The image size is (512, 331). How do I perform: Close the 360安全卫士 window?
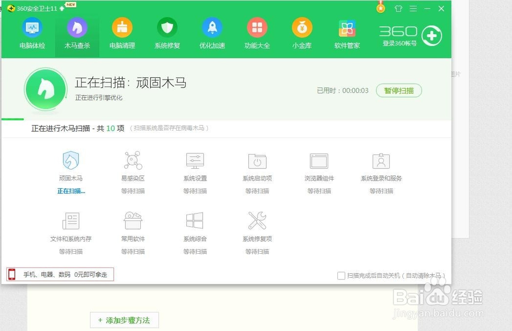click(x=441, y=9)
